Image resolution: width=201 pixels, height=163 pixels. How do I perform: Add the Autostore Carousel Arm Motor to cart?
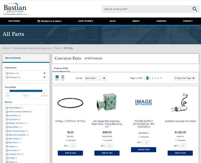pos(180,153)
